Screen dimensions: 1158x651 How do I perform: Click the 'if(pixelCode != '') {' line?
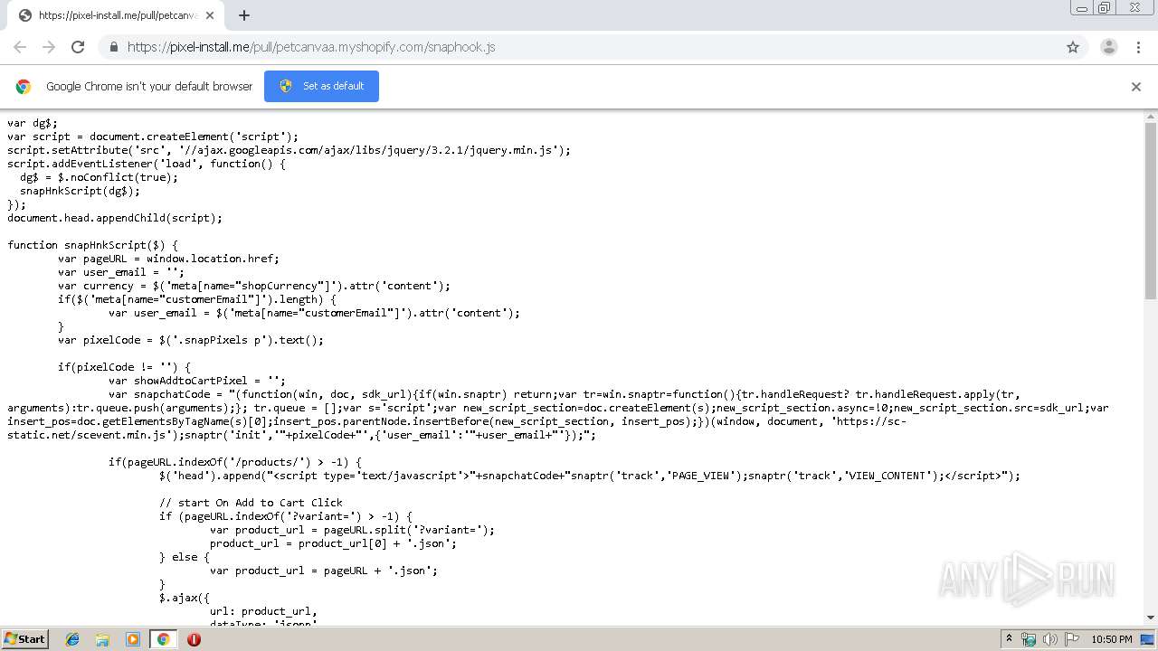click(125, 367)
